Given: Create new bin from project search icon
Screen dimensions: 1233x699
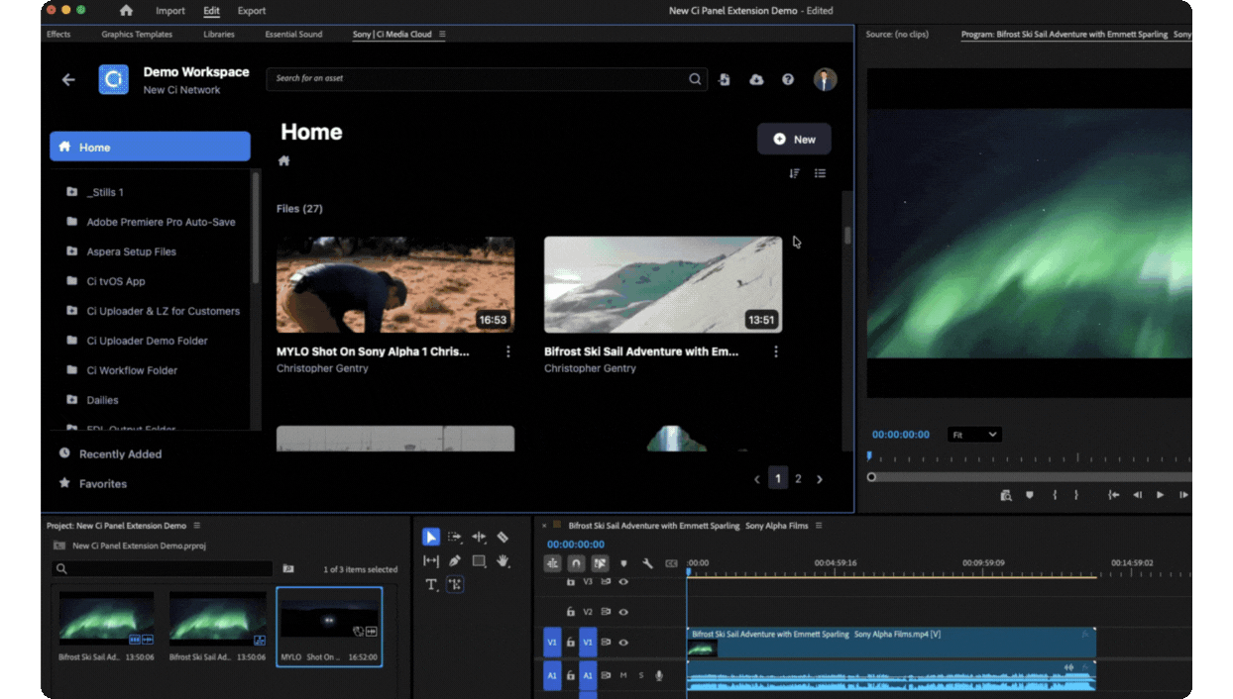Looking at the screenshot, I should (x=288, y=569).
